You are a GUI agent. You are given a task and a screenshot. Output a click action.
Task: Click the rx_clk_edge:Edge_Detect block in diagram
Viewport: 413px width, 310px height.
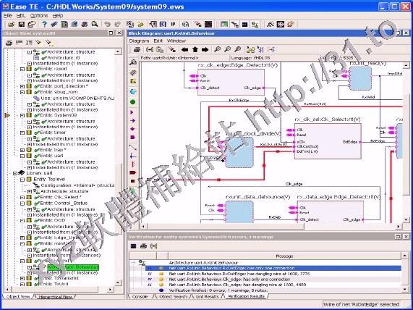[x=231, y=83]
